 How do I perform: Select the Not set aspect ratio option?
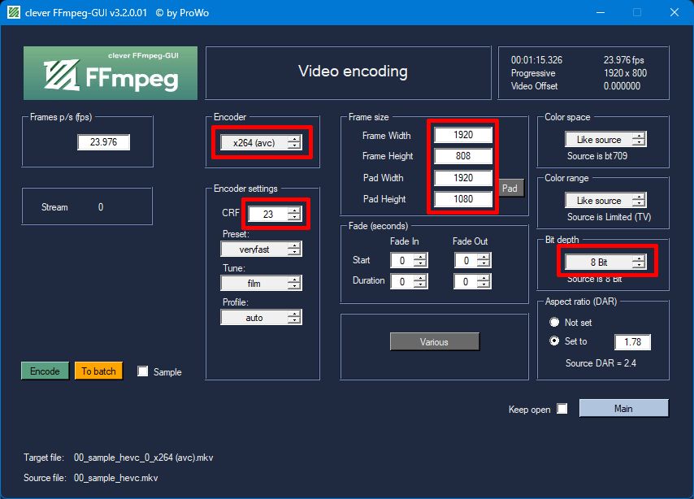click(x=554, y=322)
